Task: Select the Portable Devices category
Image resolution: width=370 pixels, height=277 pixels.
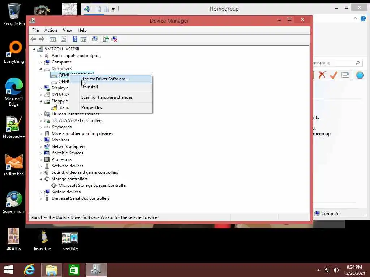Action: [x=68, y=153]
